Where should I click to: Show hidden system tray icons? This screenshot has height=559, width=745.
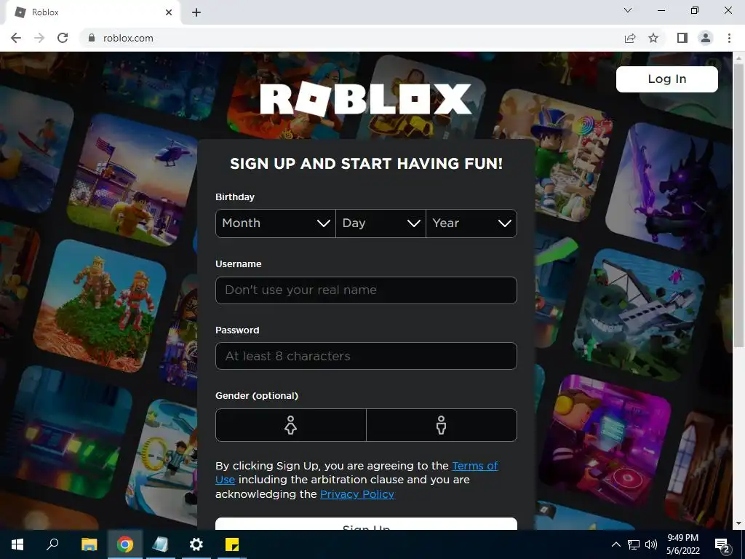click(615, 544)
